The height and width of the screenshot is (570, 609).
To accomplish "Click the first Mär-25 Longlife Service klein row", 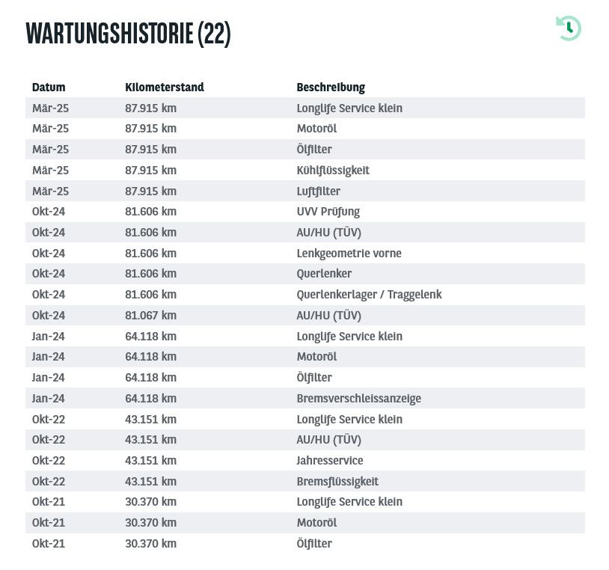I will pos(305,108).
